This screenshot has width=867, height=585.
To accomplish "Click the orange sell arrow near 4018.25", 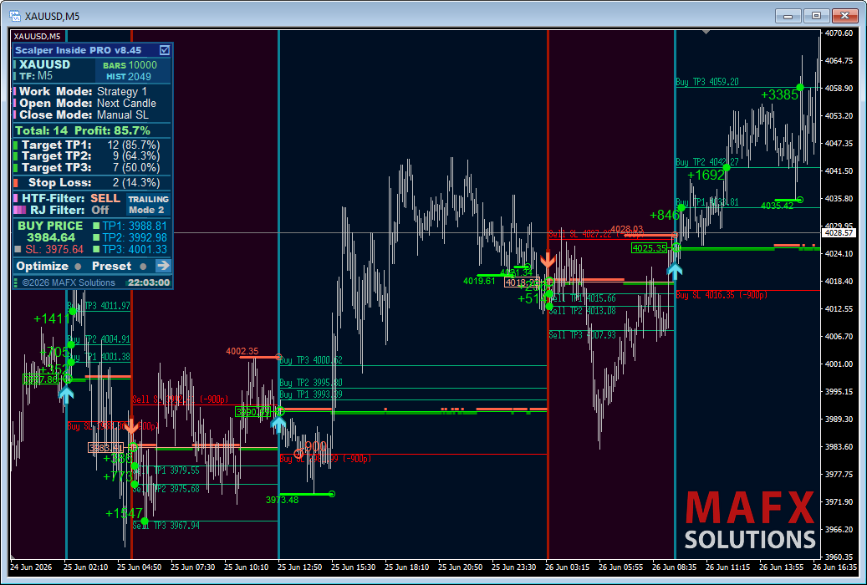I will pyautogui.click(x=548, y=259).
